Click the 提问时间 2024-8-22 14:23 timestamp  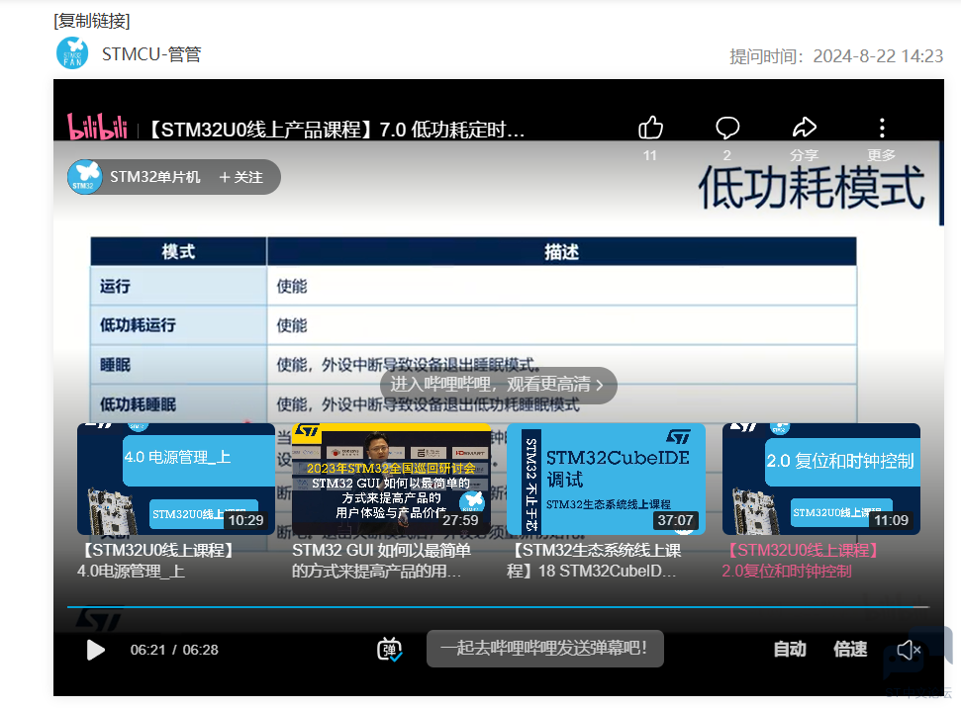coord(836,56)
